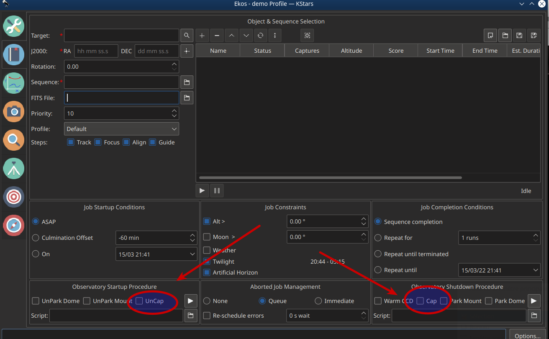Image resolution: width=549 pixels, height=339 pixels.
Task: Move selected job down in queue
Action: pyautogui.click(x=246, y=36)
